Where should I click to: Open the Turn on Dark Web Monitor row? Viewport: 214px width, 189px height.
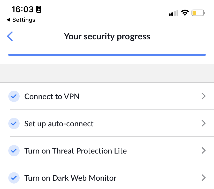tap(204, 178)
